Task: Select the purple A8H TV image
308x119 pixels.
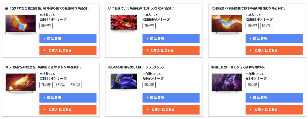Action: click(x=227, y=83)
